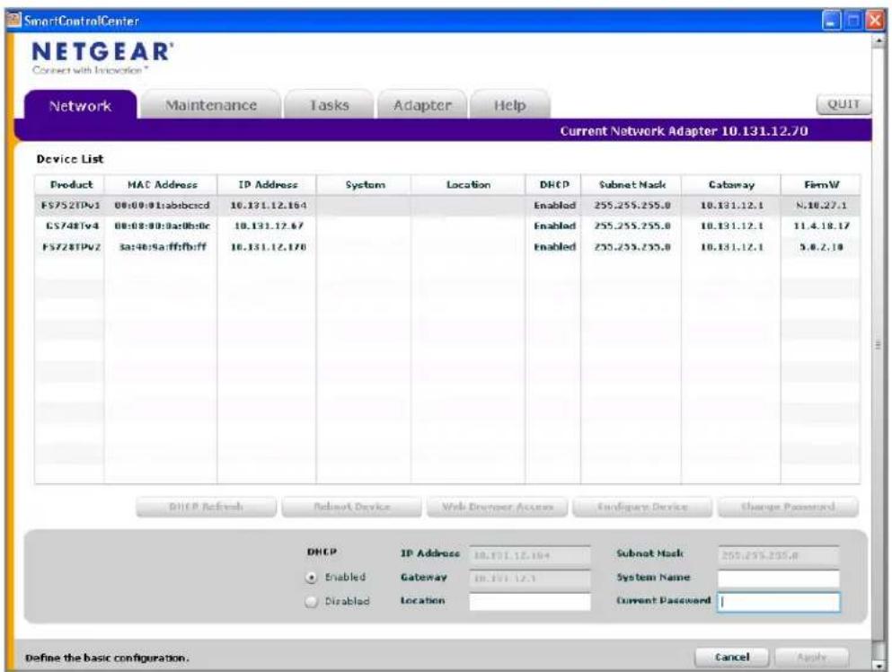Viewport: 892px width, 672px height.
Task: Click the Location input field
Action: pyautogui.click(x=530, y=601)
